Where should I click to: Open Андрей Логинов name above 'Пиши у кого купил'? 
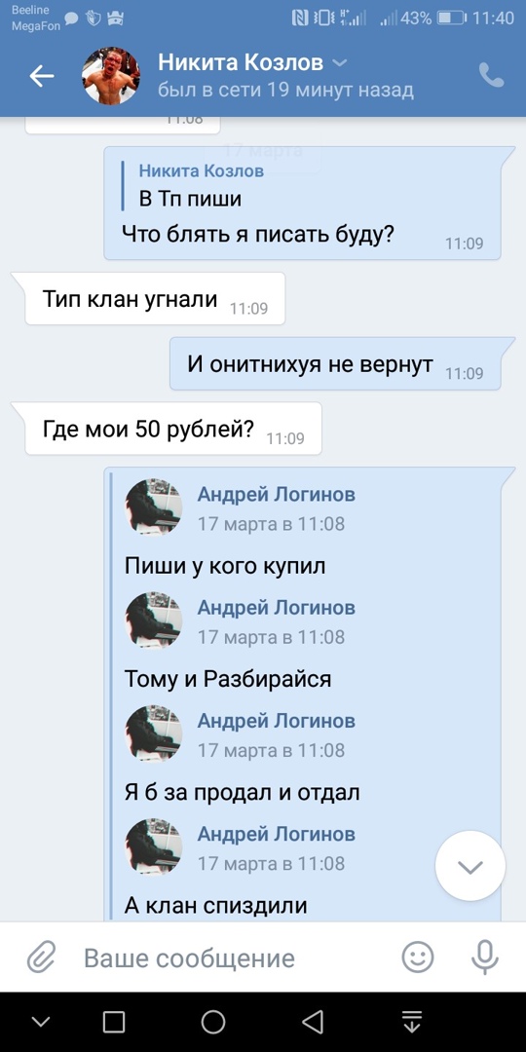[x=276, y=495]
